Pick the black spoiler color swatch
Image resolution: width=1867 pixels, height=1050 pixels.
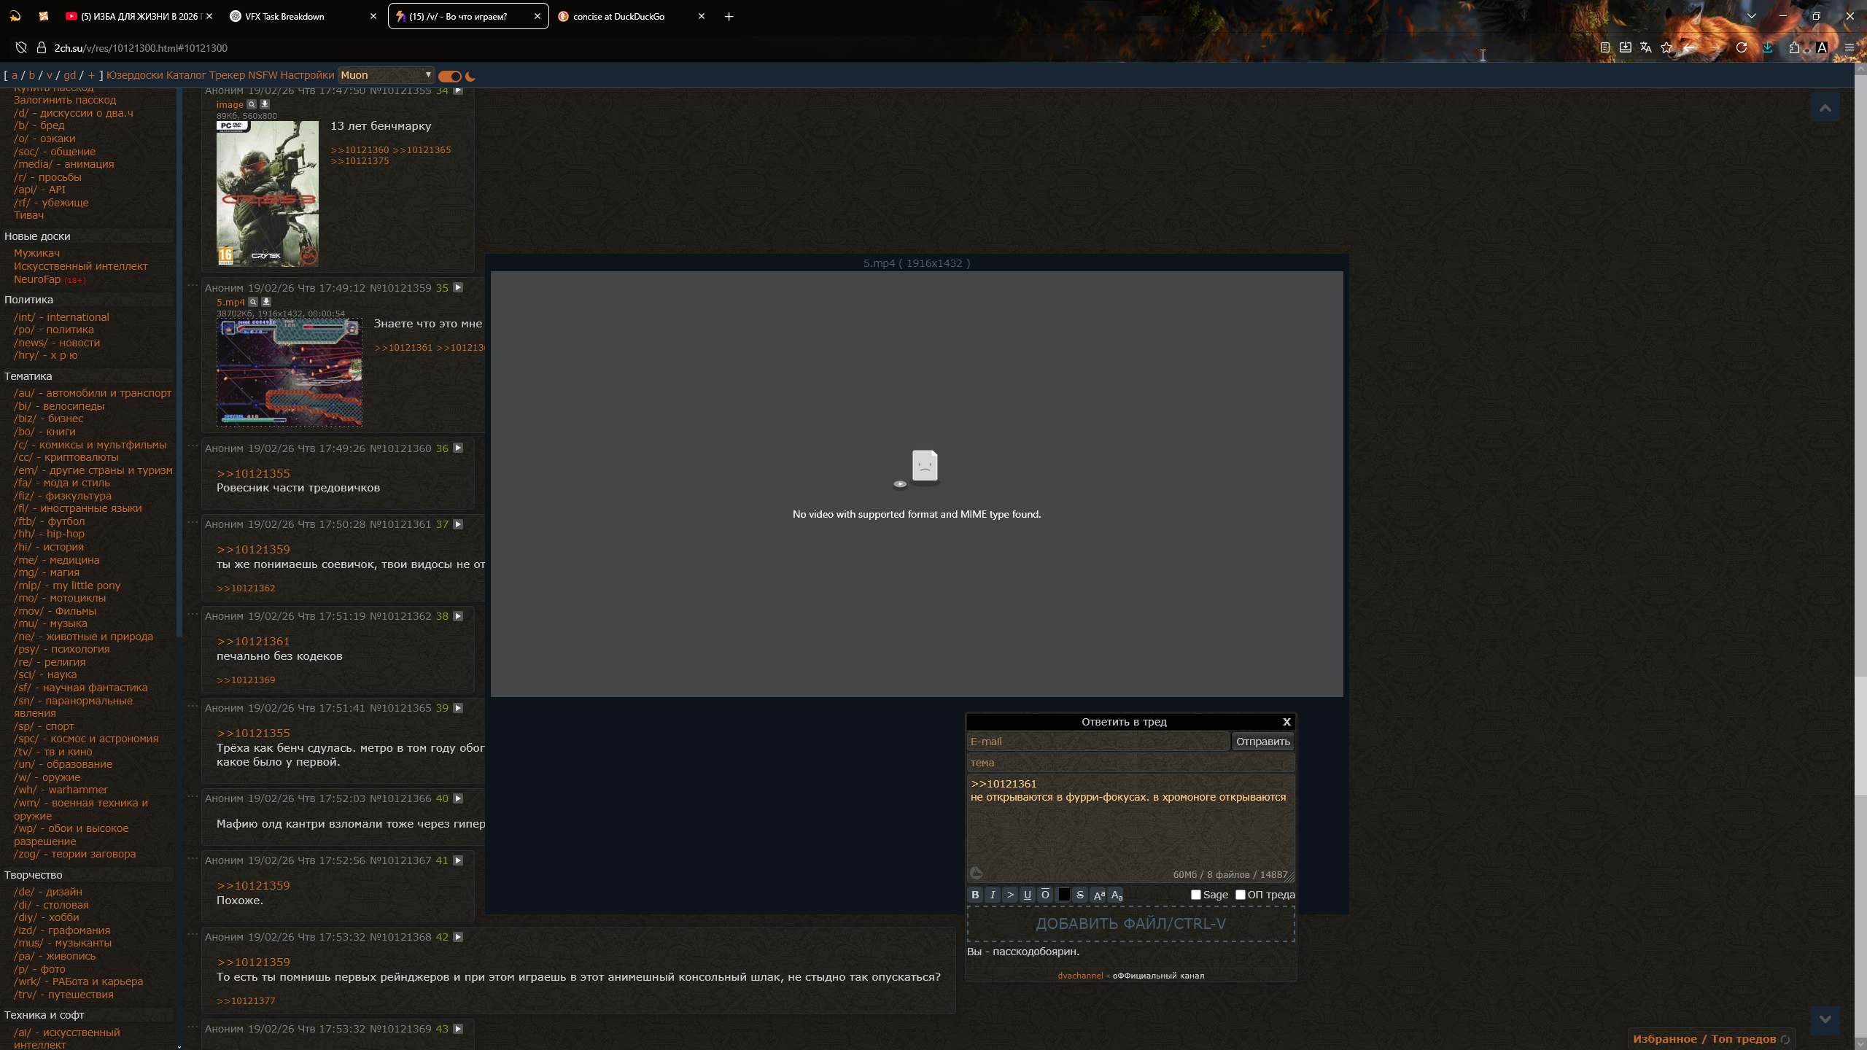coord(1063,895)
